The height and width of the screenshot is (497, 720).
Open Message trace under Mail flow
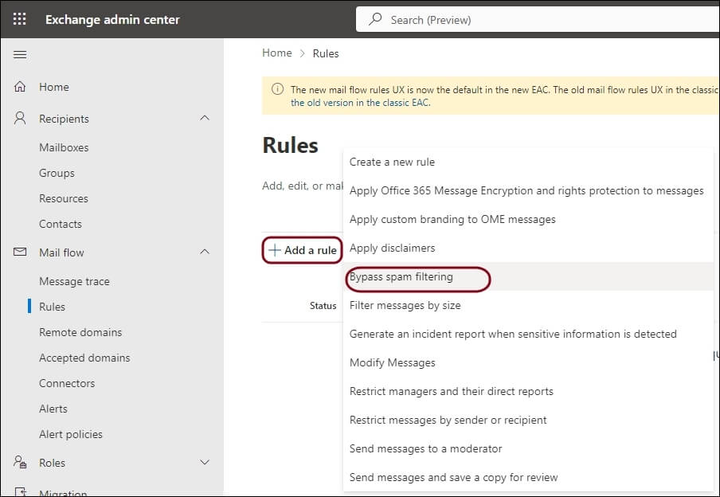pos(74,281)
